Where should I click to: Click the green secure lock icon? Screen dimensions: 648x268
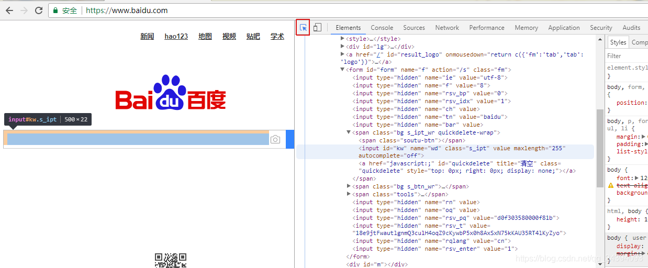click(x=55, y=10)
